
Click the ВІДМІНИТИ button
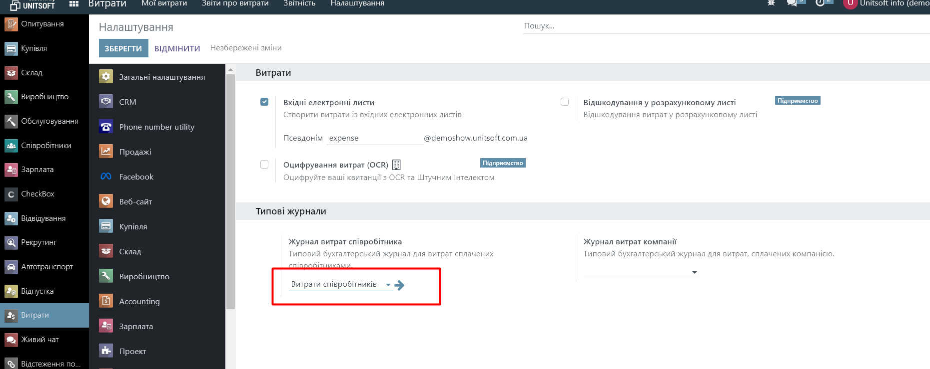(177, 48)
